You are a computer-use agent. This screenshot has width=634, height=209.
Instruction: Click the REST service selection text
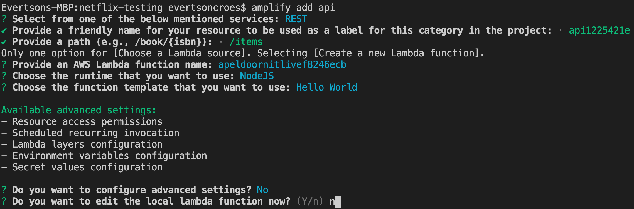tap(296, 19)
